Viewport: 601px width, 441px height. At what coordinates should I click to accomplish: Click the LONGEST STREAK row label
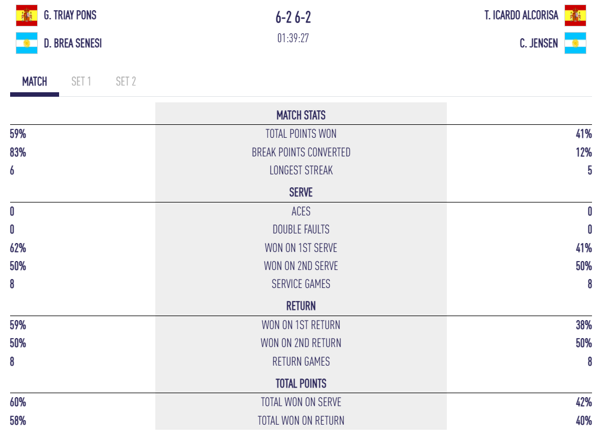click(x=301, y=170)
